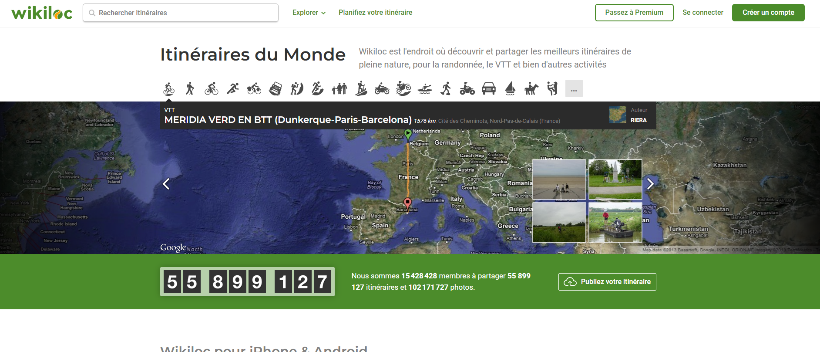Click the author RIERA avatar thumbnail
820x352 pixels.
[618, 115]
